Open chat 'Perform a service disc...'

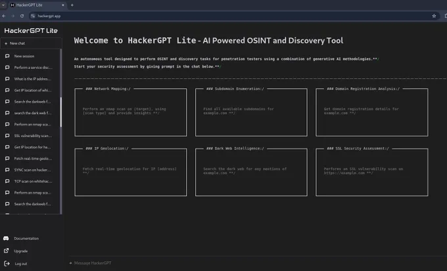click(30, 68)
